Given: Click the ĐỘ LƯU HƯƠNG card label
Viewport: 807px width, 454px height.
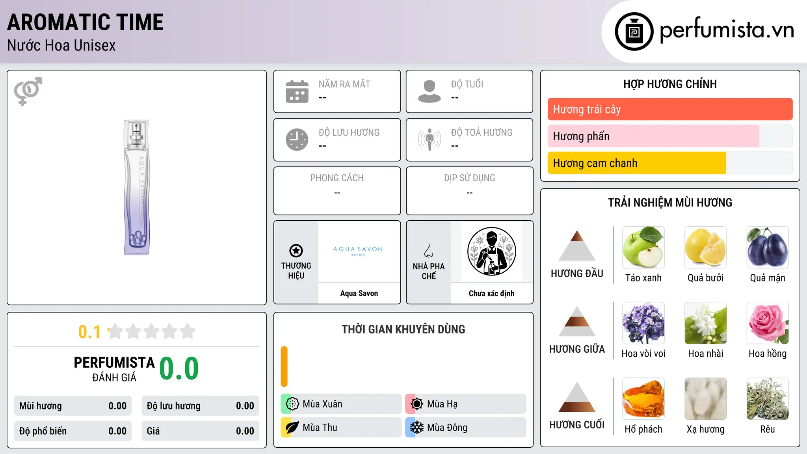Looking at the screenshot, I should pyautogui.click(x=349, y=132).
